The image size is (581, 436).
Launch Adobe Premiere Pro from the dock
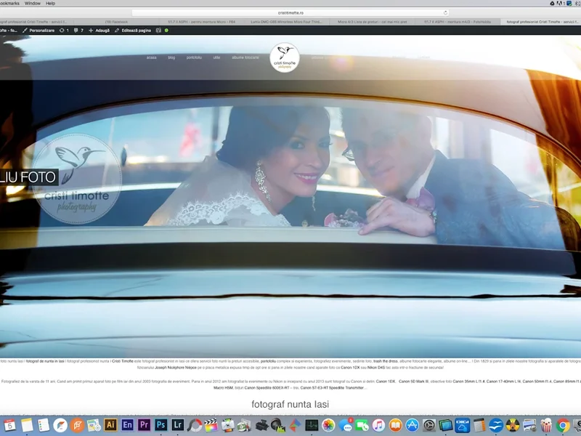(145, 425)
